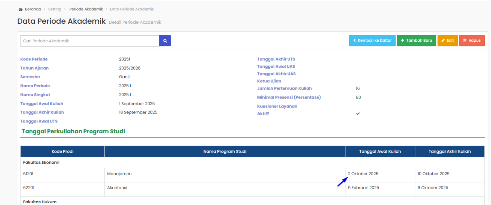Image resolution: width=491 pixels, height=205 pixels.
Task: Click the 2 Oktober 2025 date cell
Action: 363,174
